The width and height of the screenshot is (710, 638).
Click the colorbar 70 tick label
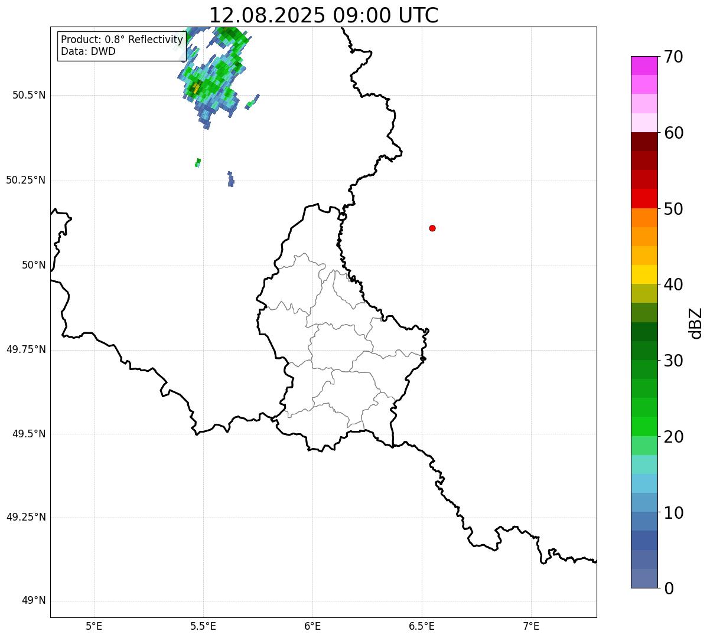tap(673, 57)
